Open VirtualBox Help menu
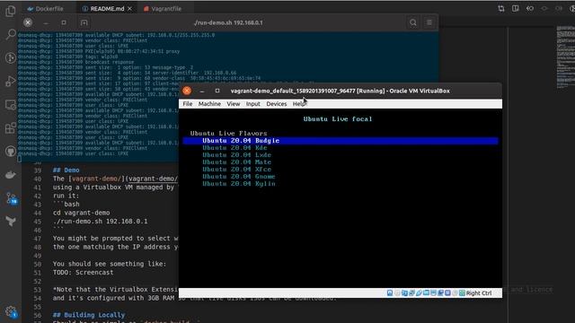The width and height of the screenshot is (575, 323). tap(298, 104)
